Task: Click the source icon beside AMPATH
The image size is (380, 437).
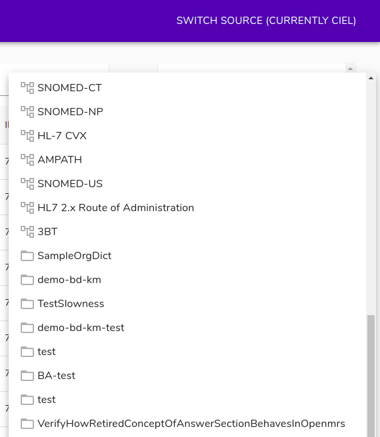Action: click(x=27, y=160)
